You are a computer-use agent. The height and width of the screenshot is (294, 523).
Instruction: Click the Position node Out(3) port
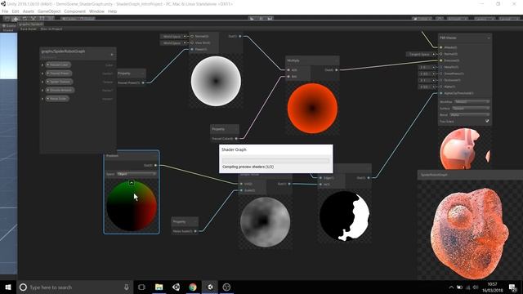(x=155, y=165)
